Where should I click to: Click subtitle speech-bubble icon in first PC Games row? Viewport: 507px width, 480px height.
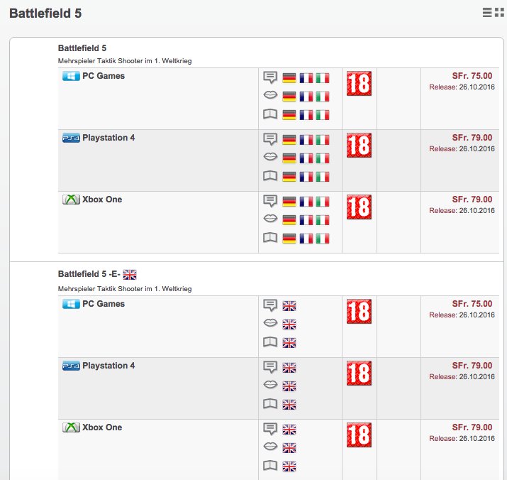[270, 77]
